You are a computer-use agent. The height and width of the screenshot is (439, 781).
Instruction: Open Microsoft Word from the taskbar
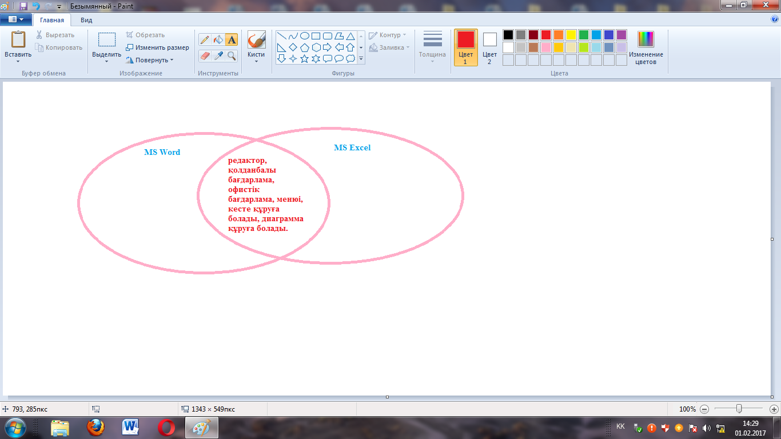point(131,428)
